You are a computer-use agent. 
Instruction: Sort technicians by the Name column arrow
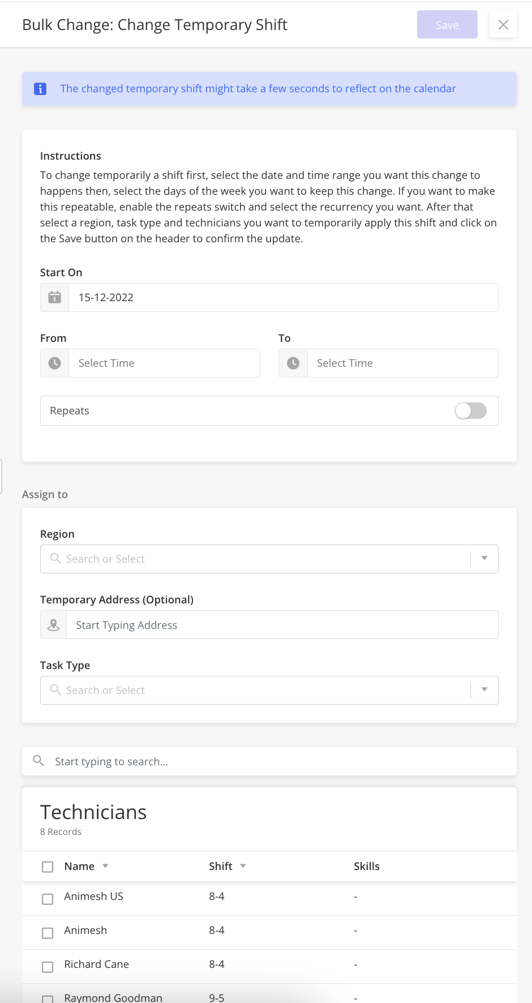click(x=105, y=866)
